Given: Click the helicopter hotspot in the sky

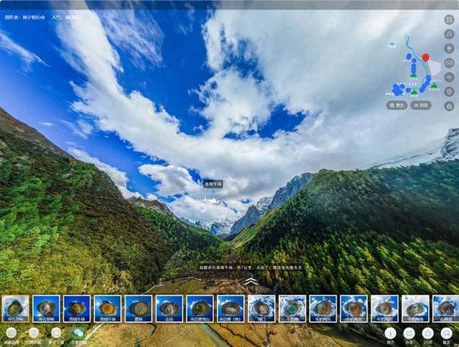Looking at the screenshot, I should (212, 200).
